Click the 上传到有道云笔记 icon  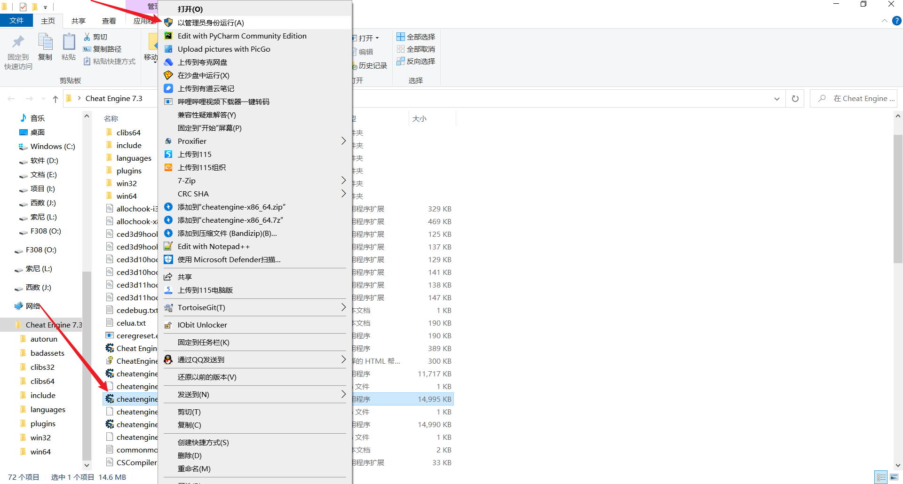pos(168,88)
